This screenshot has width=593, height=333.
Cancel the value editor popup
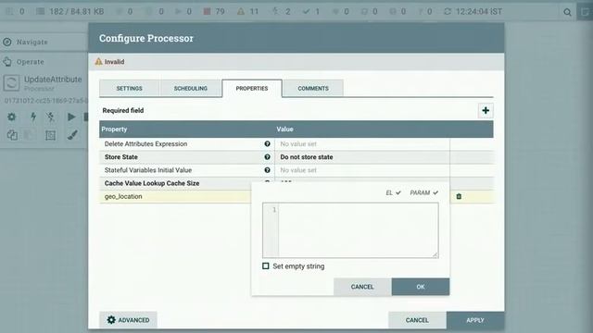(362, 287)
